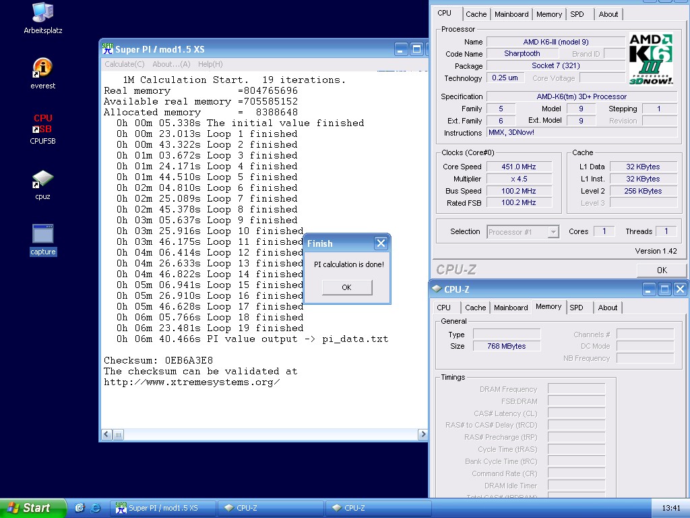The width and height of the screenshot is (690, 518).
Task: Click the first quick launch icon beside Start
Action: (80, 508)
